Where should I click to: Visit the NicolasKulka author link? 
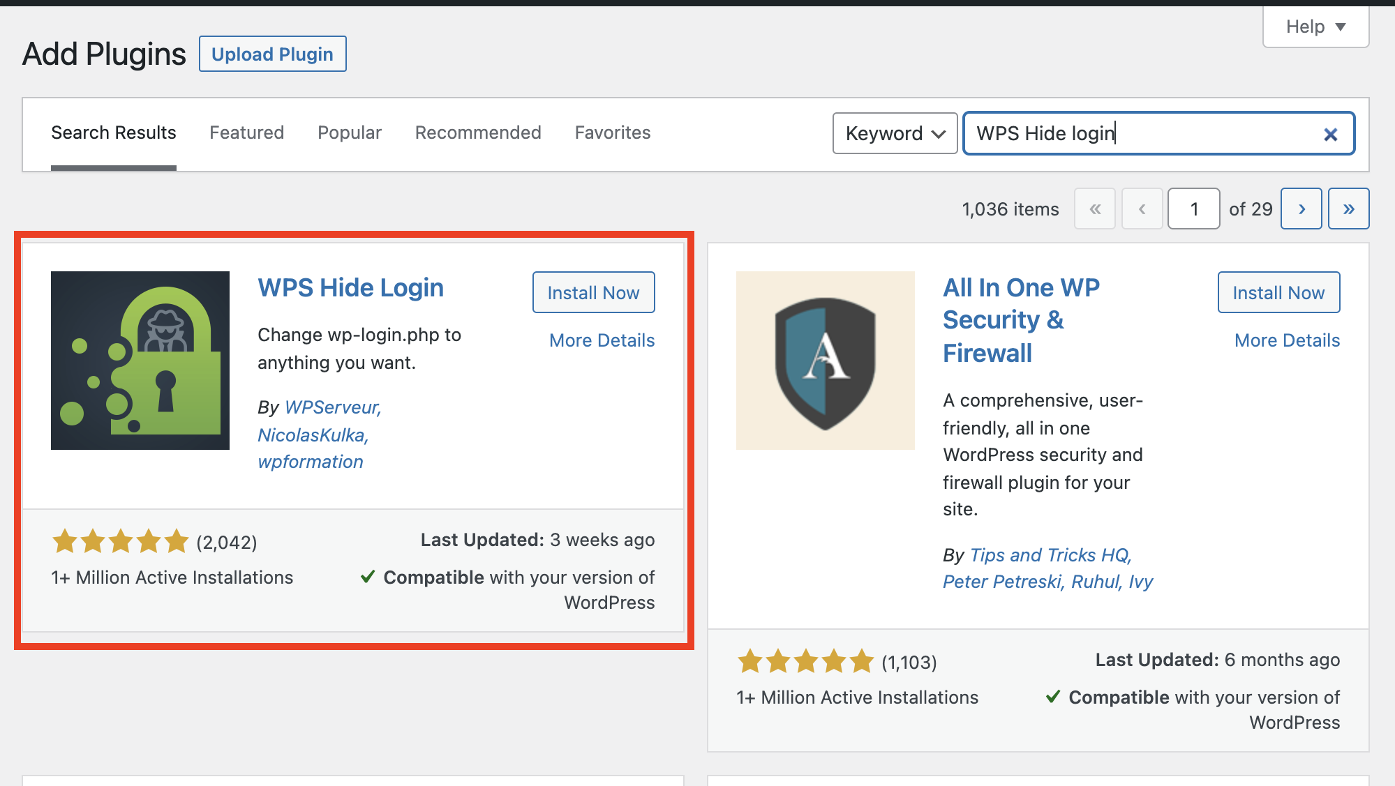pos(313,435)
